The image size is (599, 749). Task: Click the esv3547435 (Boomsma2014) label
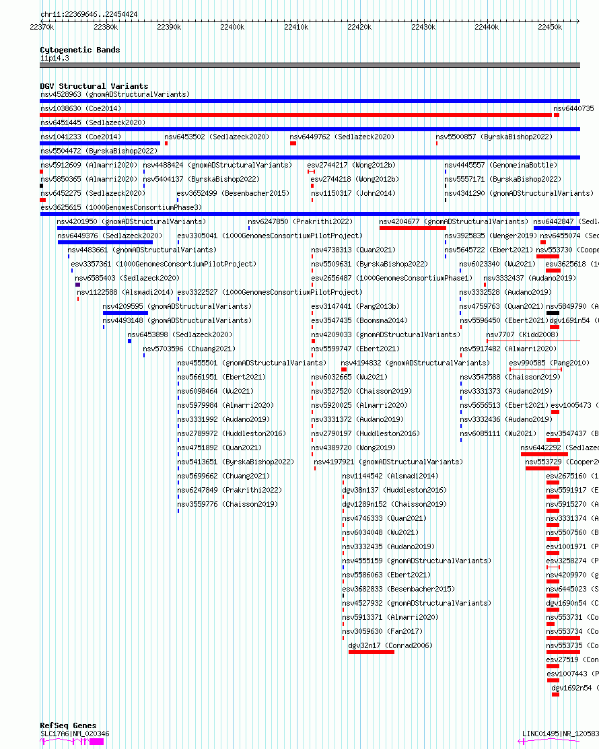tap(359, 320)
